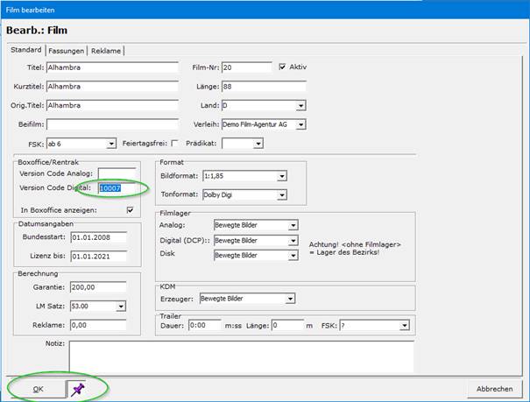Toggle the Aktiv checkbox
This screenshot has width=530, height=402.
[x=282, y=67]
